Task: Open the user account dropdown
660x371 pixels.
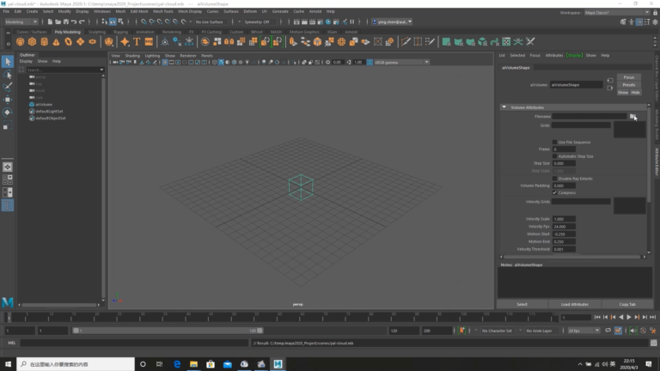Action: coord(392,21)
